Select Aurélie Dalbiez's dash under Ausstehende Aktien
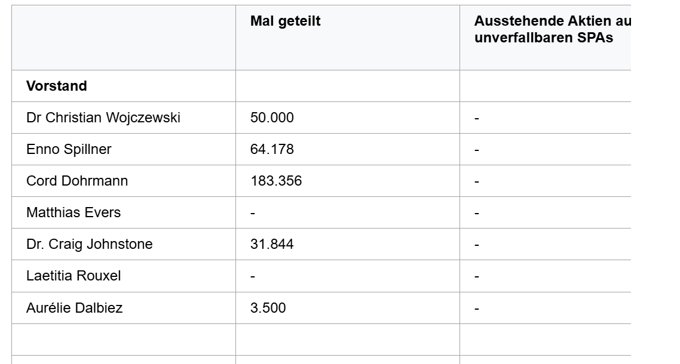Viewport: 680px width, 364px height. 477,309
